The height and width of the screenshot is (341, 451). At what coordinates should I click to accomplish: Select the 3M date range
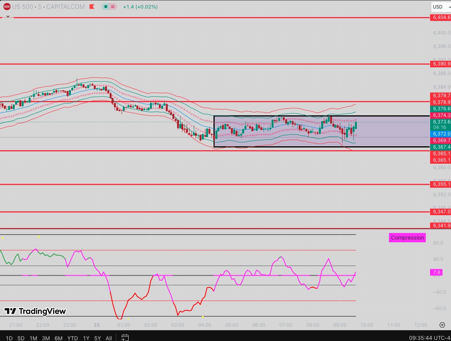pos(46,338)
